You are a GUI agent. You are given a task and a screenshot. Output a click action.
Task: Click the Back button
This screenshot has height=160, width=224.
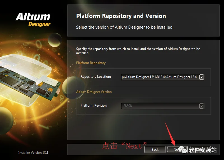(155, 150)
